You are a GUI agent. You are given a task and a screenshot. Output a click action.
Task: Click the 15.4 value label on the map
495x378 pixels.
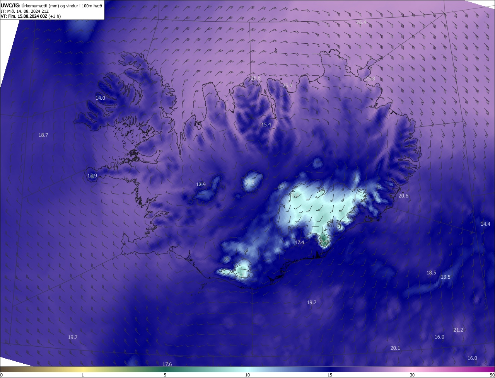(266, 125)
